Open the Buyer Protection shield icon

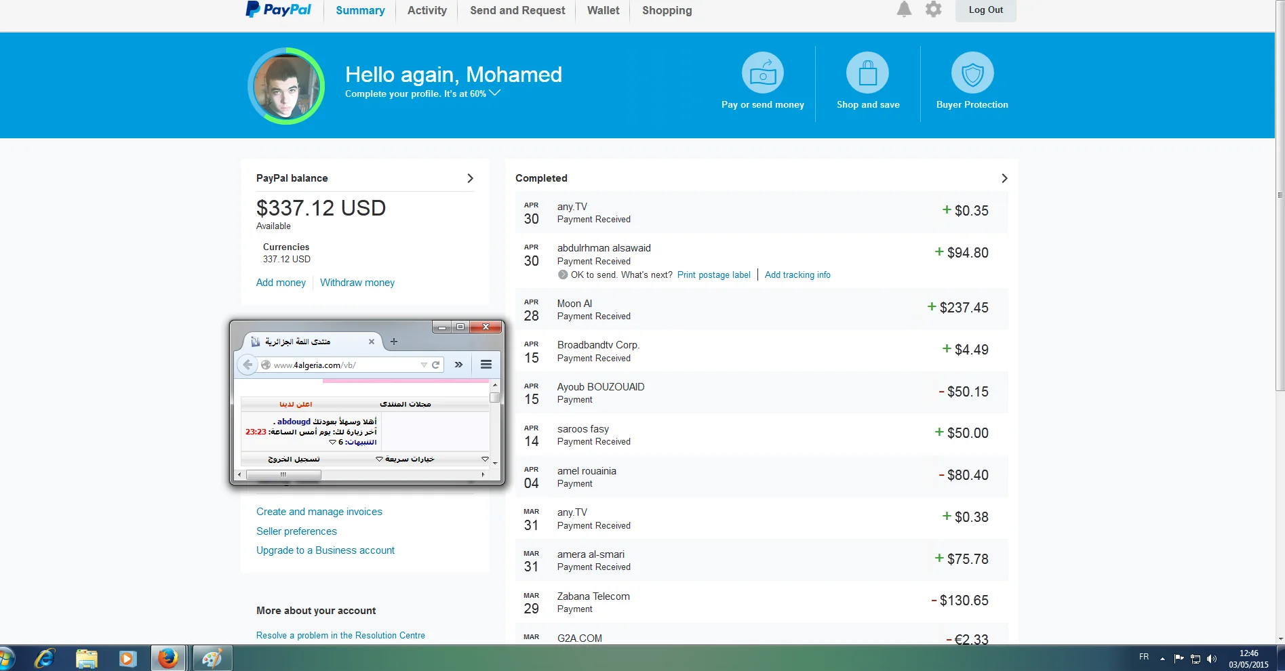972,73
